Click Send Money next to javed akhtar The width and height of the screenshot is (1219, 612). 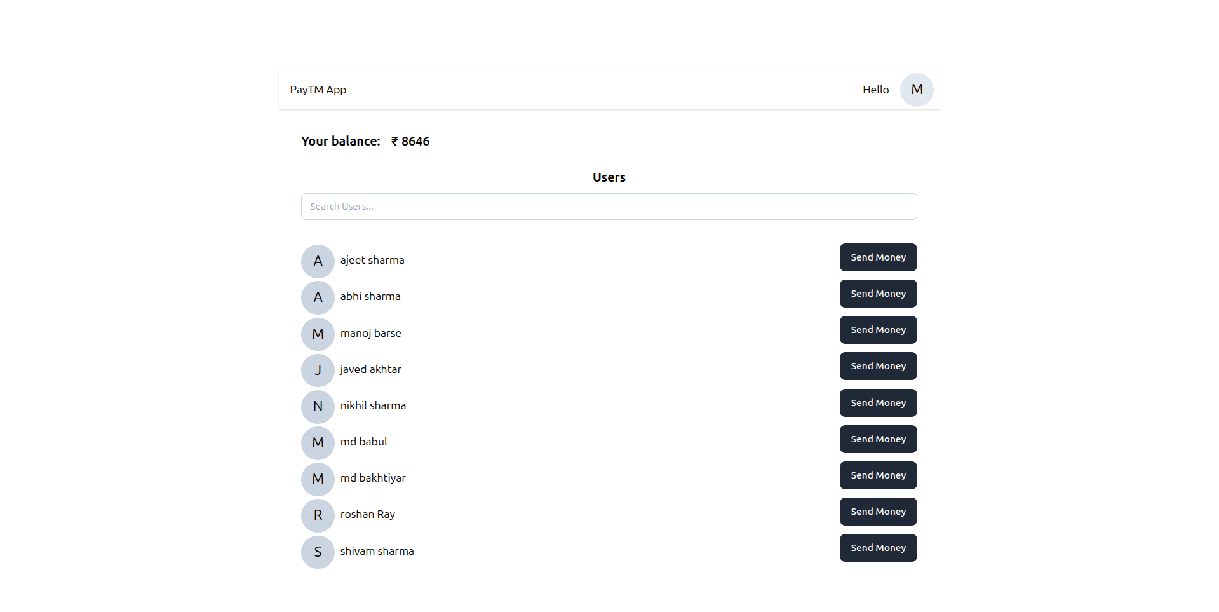tap(878, 366)
